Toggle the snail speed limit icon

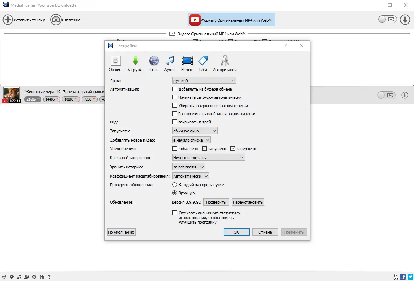tap(26, 277)
